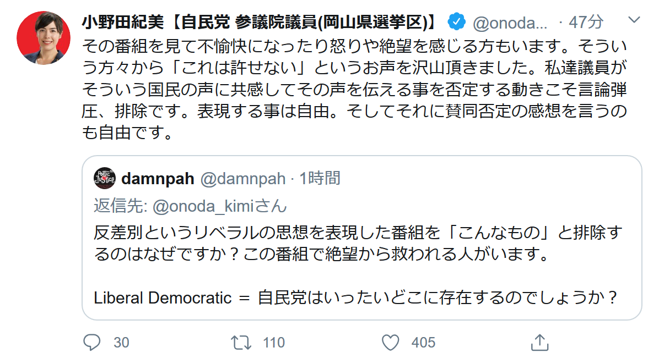Open the quoted tweet's 1時間 timestamp
659x364 pixels.
tap(320, 178)
